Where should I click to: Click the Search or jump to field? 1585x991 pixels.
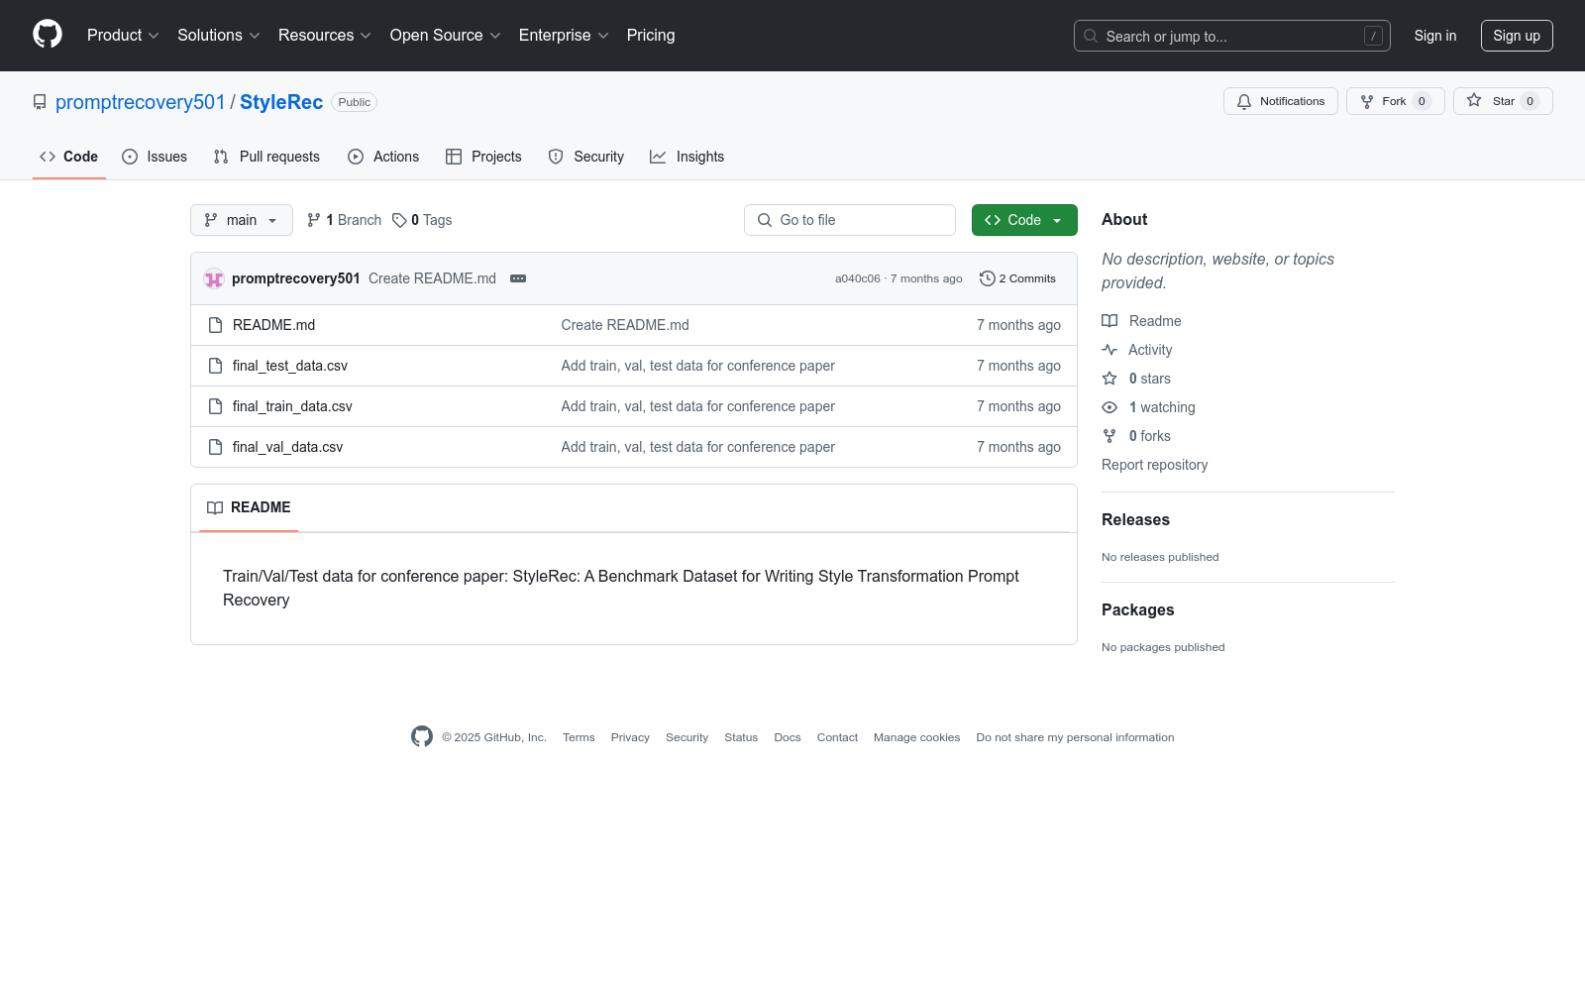pyautogui.click(x=1232, y=36)
